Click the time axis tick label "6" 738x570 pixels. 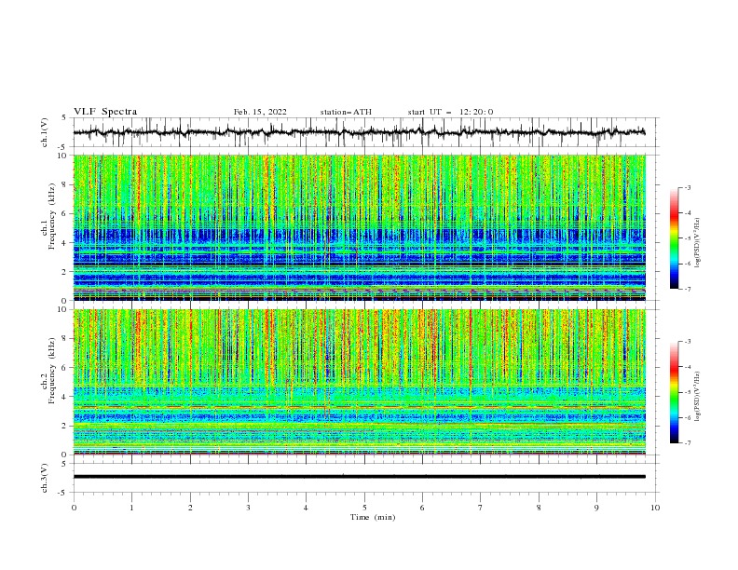pos(422,508)
